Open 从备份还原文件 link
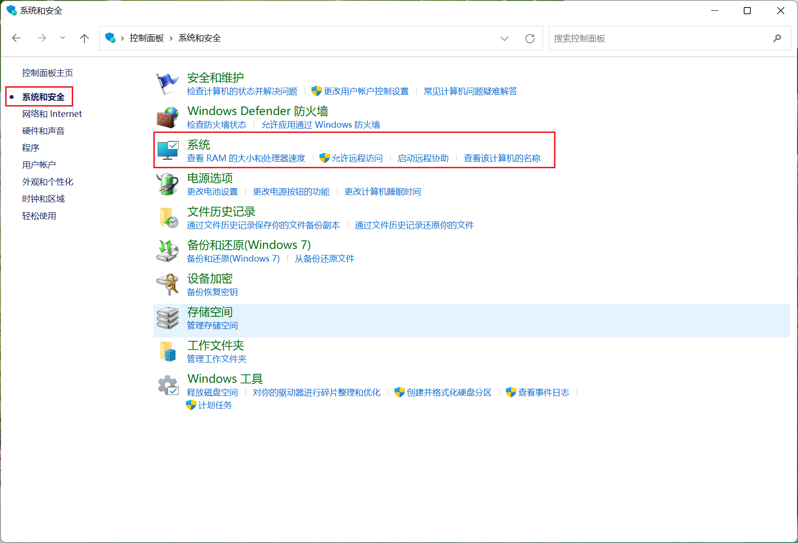Image resolution: width=798 pixels, height=543 pixels. coord(325,258)
